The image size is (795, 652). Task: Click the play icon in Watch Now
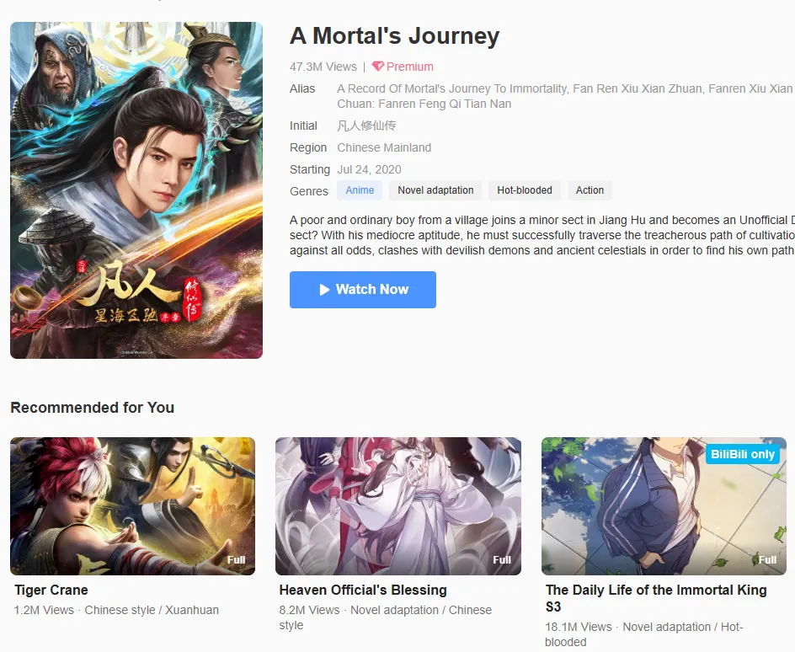[x=324, y=290]
